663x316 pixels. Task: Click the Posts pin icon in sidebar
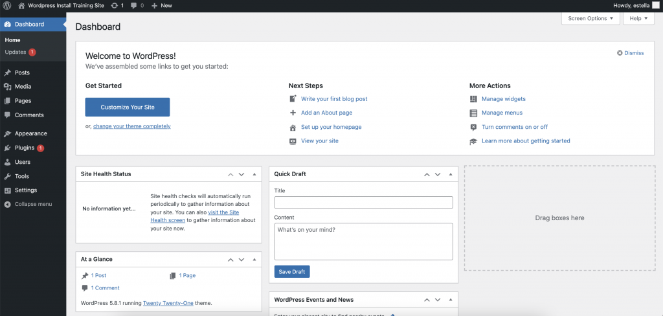click(7, 73)
